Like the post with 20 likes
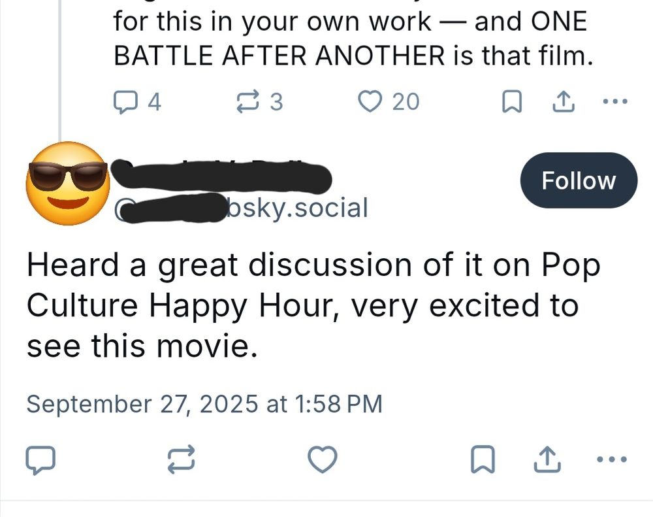 (371, 101)
